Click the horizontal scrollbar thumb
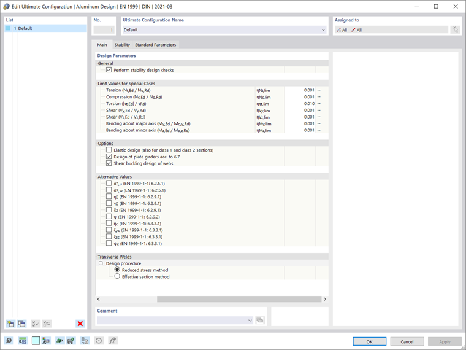This screenshot has height=350, width=466. tap(239, 299)
